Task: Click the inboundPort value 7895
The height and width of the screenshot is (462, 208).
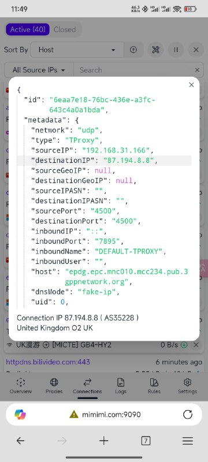Action: [107, 241]
